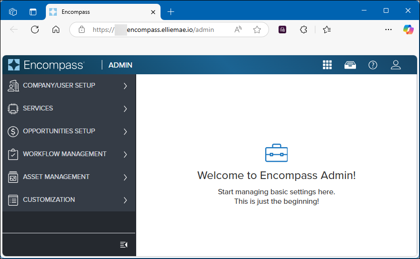This screenshot has height=259, width=420.
Task: Expand the Services chevron arrow
Action: [x=125, y=109]
